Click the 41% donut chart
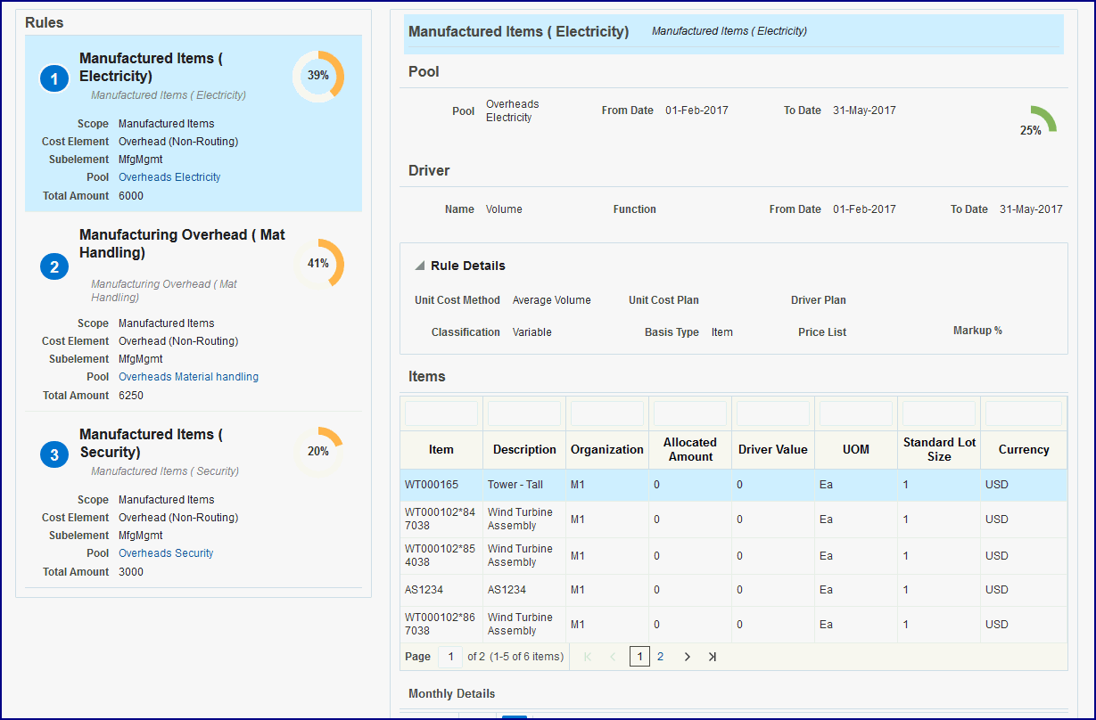 (x=318, y=264)
